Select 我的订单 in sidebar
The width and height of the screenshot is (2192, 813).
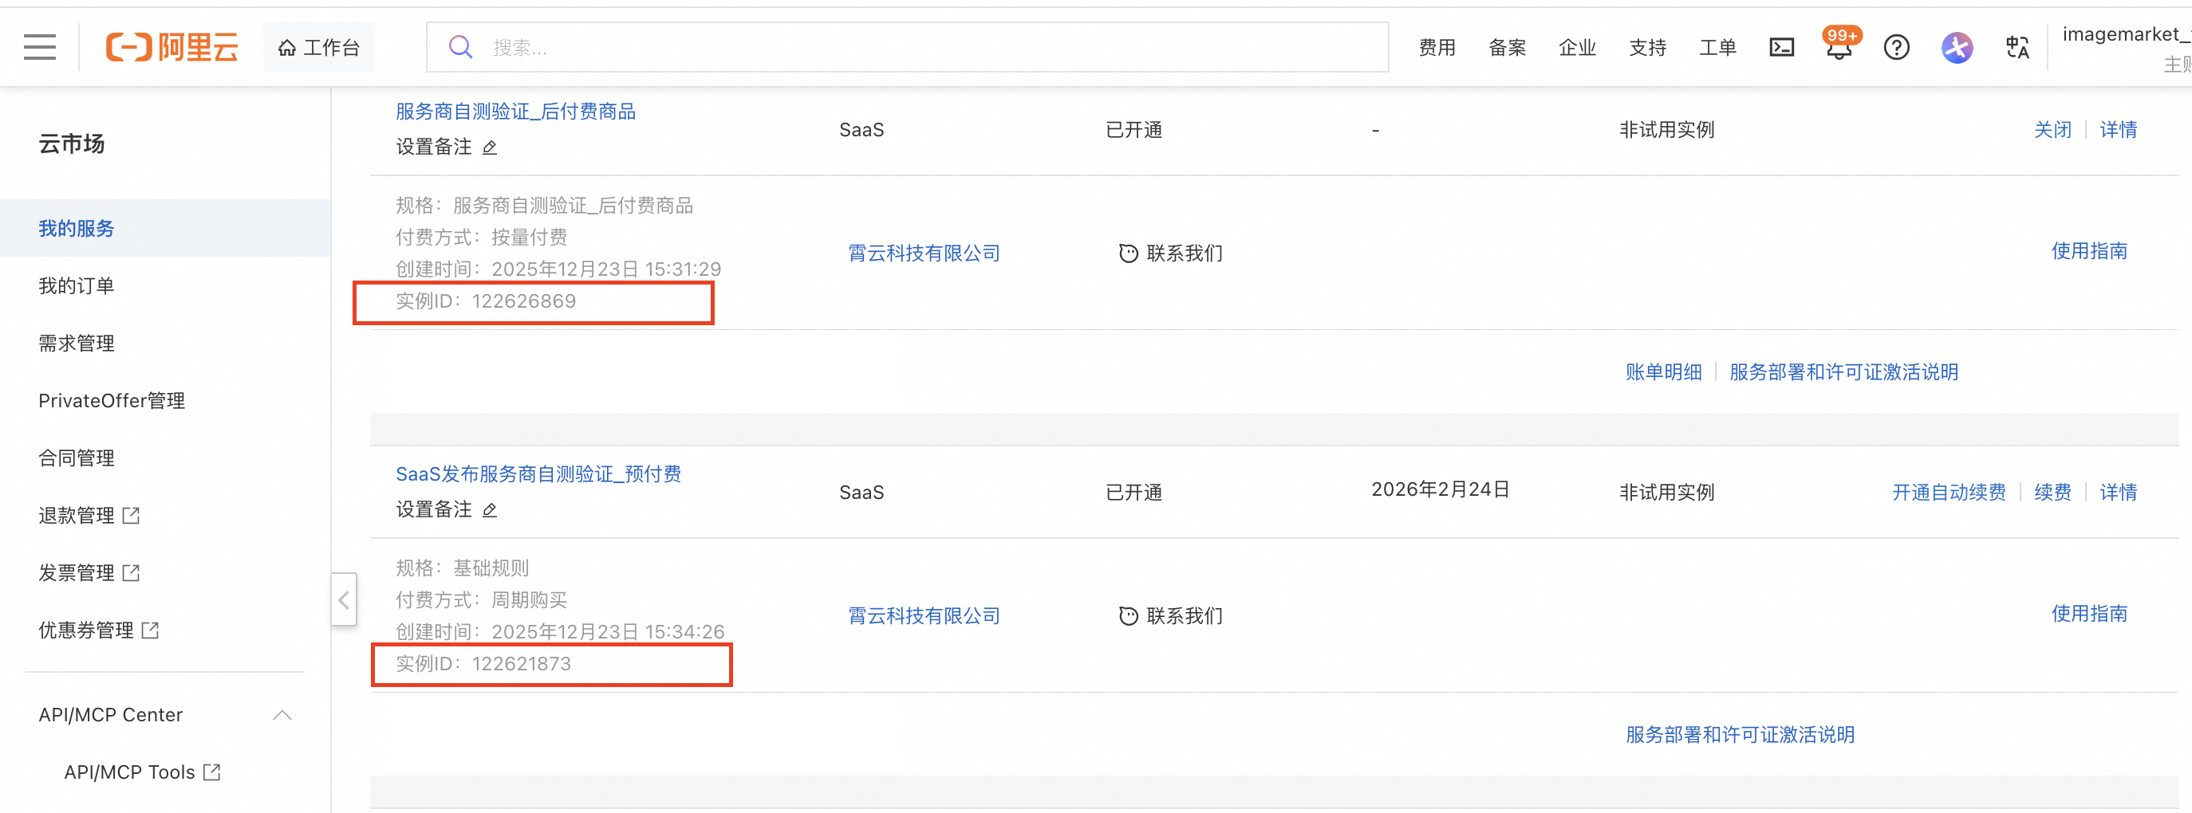77,285
